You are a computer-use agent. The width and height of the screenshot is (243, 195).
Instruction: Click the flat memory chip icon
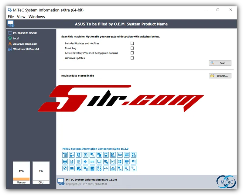click(72, 169)
